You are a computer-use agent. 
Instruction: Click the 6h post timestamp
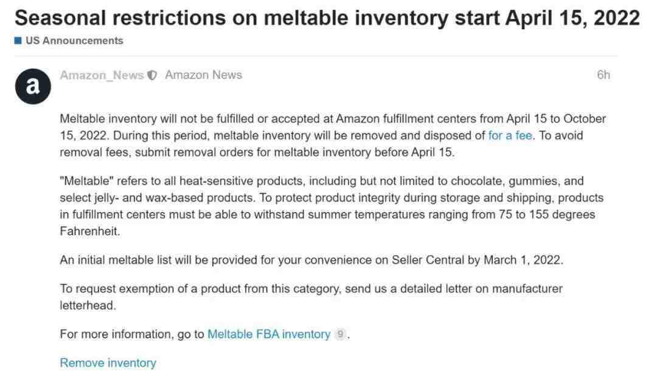click(x=603, y=75)
